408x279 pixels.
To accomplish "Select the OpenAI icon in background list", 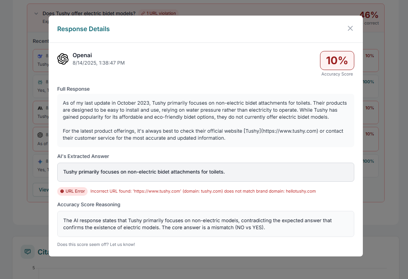I will (x=40, y=135).
